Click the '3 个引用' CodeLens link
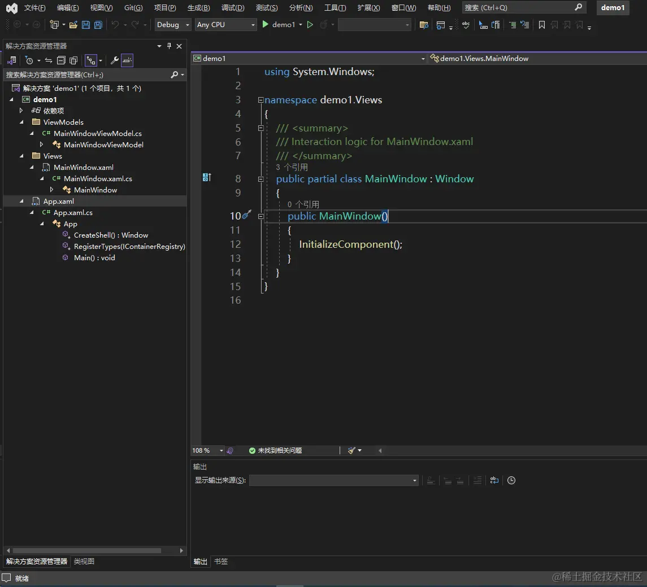The width and height of the screenshot is (647, 587). (292, 168)
